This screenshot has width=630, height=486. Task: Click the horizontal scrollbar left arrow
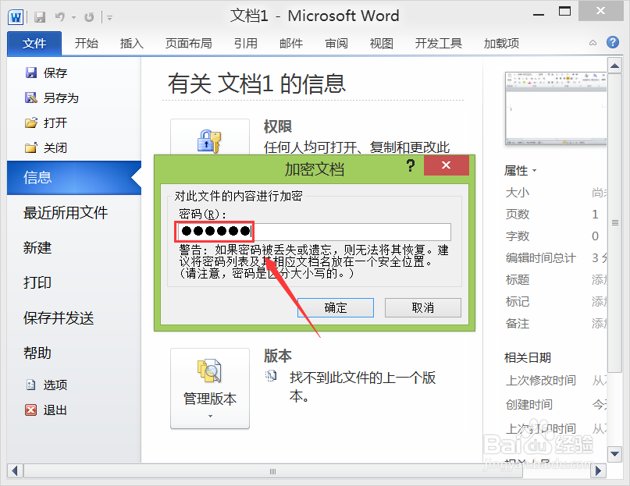point(15,470)
